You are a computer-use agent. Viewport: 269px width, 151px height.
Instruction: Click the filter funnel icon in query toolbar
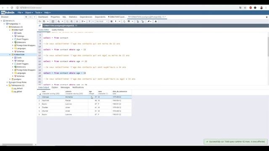click(90, 21)
